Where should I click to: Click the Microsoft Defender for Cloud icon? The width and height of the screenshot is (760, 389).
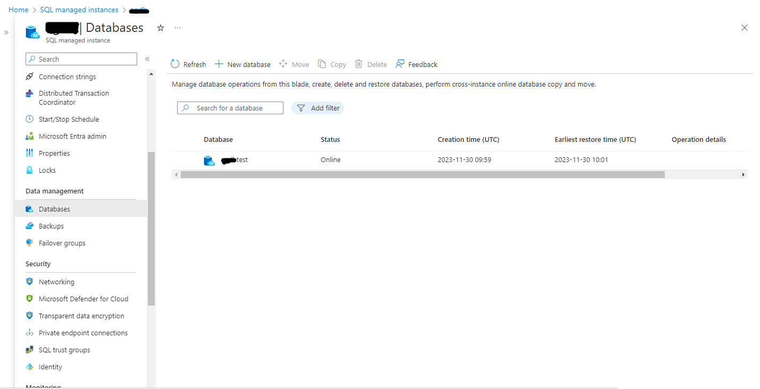[30, 299]
